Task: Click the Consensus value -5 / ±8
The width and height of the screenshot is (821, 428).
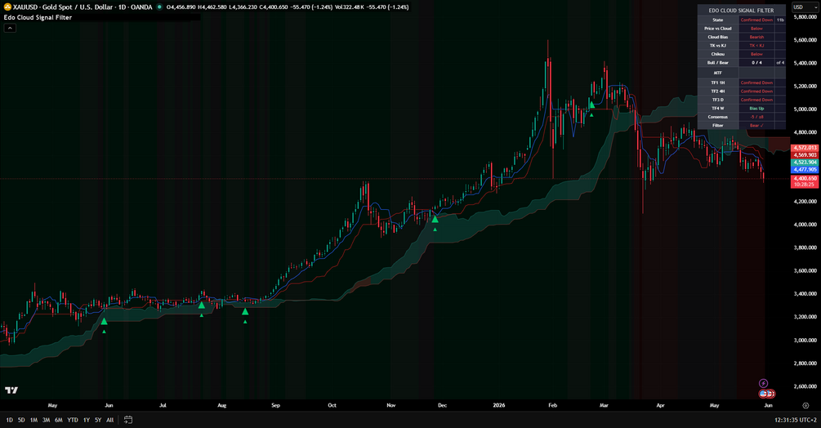Action: 756,117
